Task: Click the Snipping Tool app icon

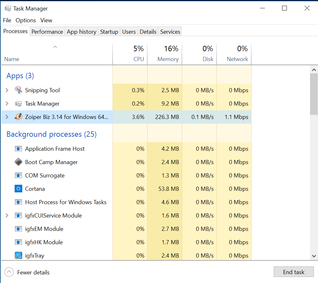Action: tap(18, 90)
